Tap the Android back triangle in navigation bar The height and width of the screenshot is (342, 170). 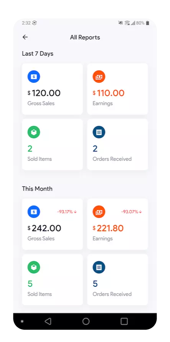(x=48, y=321)
